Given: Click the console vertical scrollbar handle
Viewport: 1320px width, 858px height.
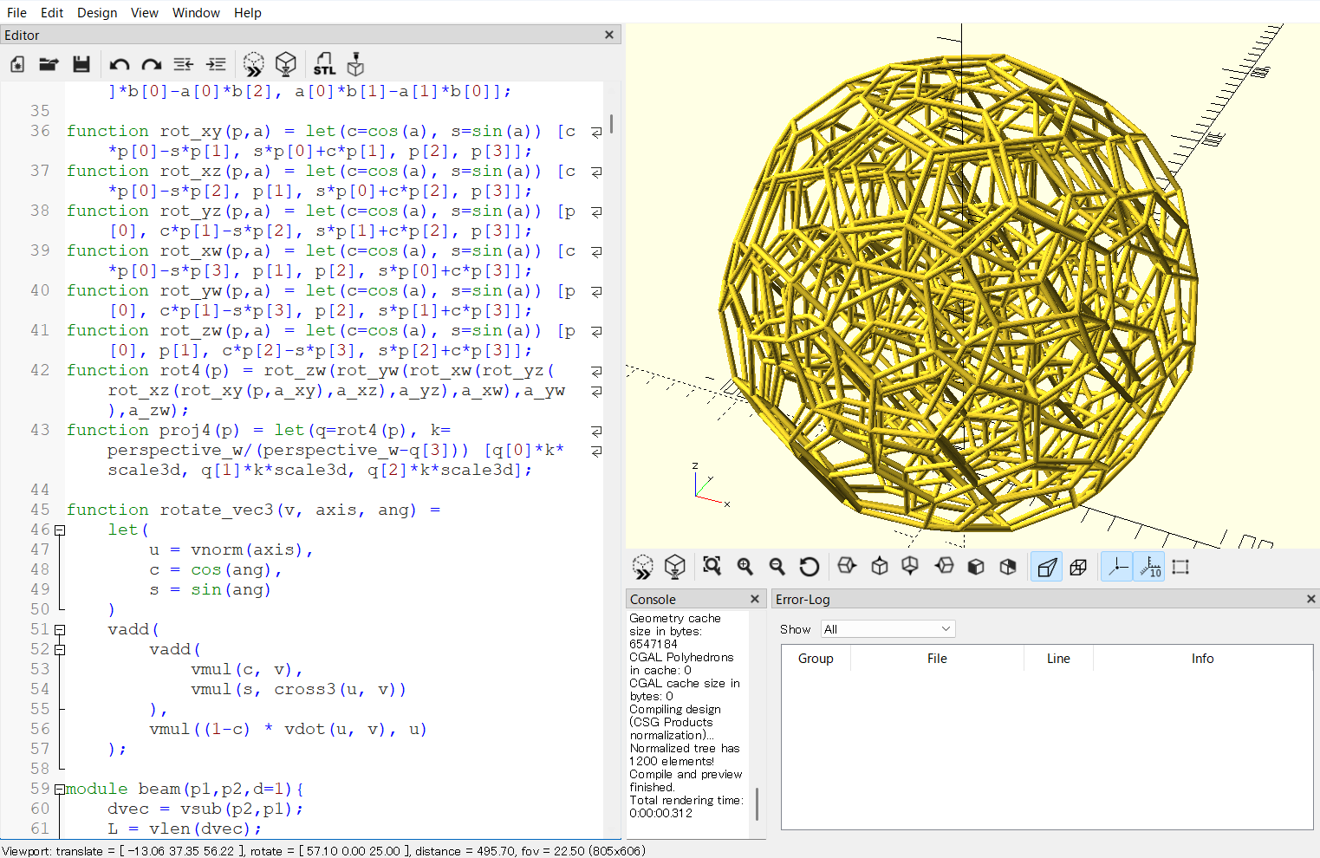Looking at the screenshot, I should [757, 804].
